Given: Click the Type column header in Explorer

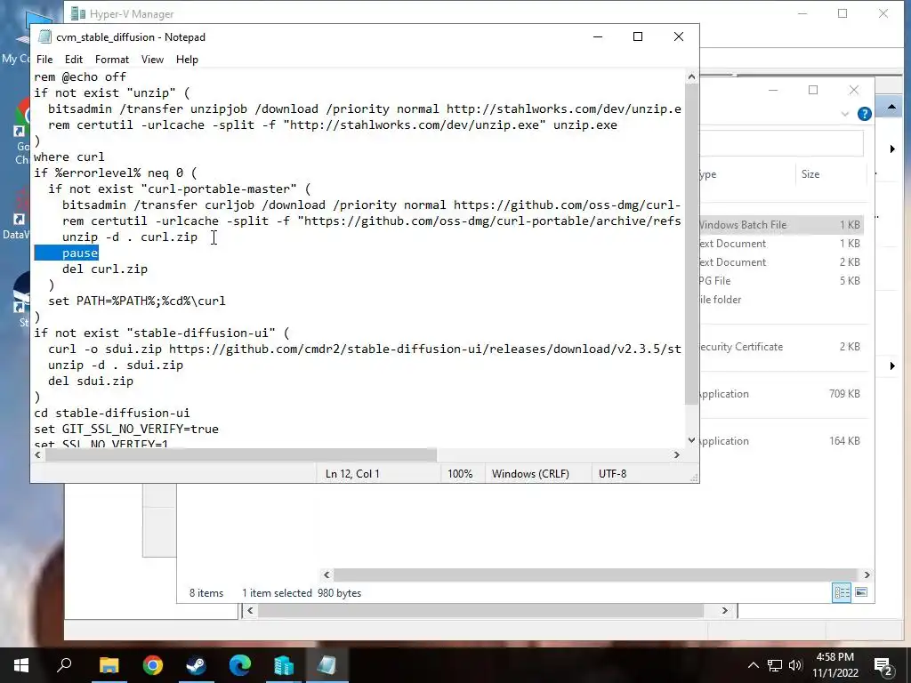Looking at the screenshot, I should (708, 174).
